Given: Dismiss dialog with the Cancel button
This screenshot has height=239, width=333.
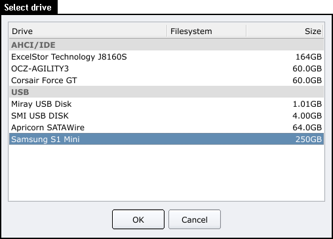Looking at the screenshot, I should (x=195, y=219).
